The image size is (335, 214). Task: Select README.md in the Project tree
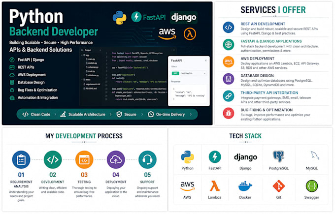click(90, 89)
